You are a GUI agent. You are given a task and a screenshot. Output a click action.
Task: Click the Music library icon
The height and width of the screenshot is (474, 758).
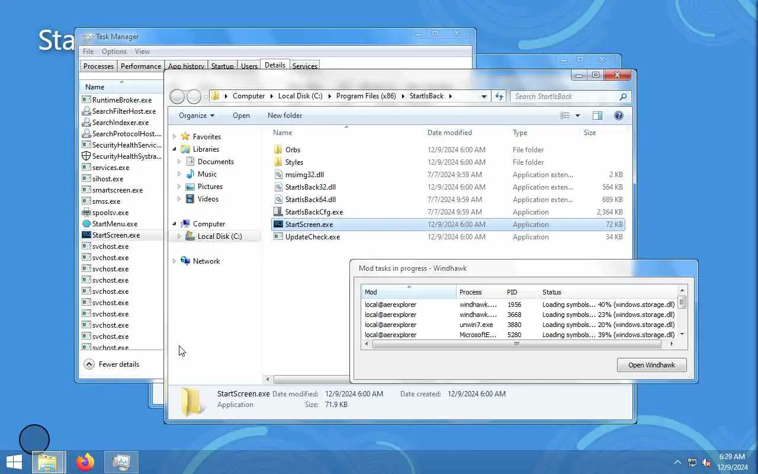(190, 174)
